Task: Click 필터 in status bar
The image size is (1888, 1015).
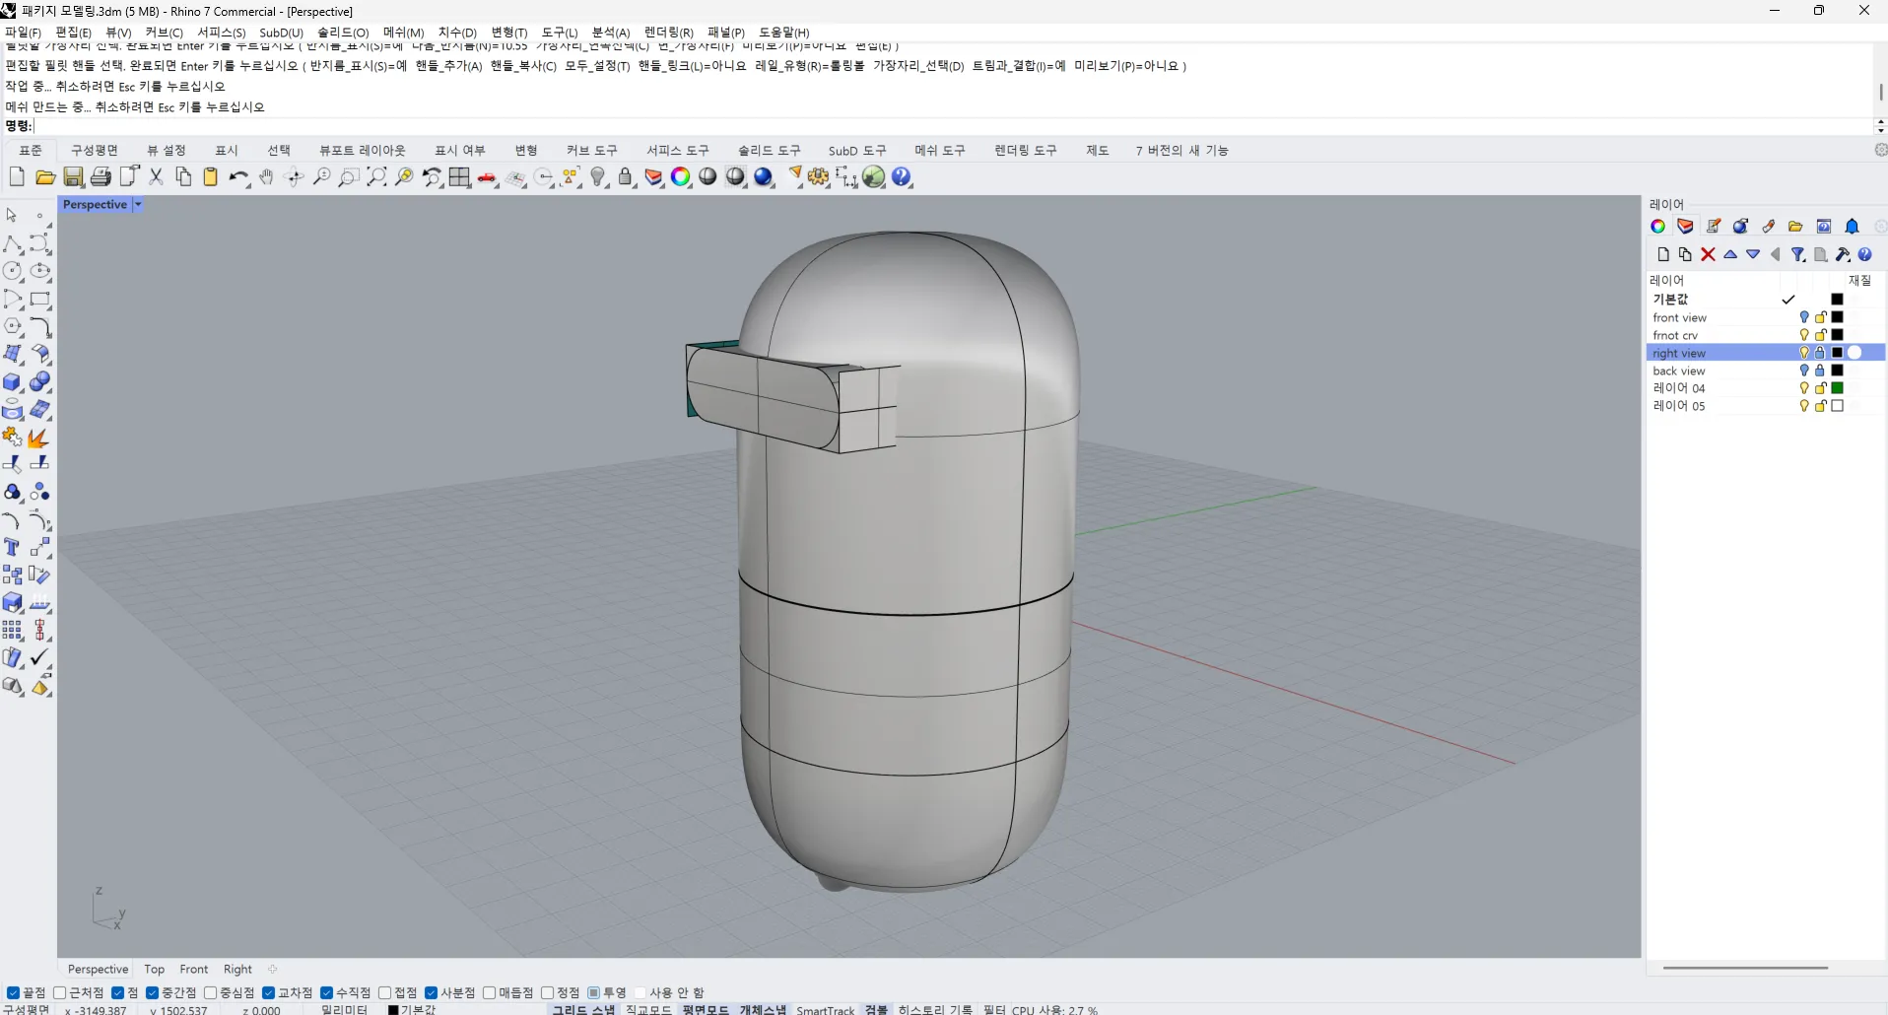Action: (x=994, y=1009)
